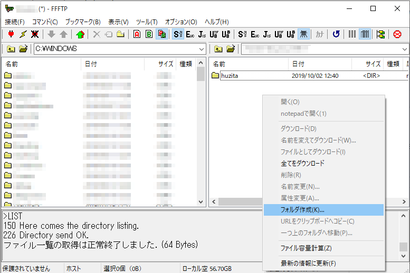Choose フォルダ作成(K)... from context menu

click(x=302, y=210)
